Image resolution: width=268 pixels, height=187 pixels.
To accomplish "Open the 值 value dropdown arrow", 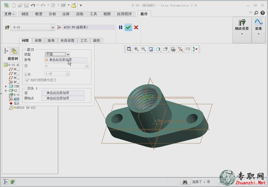I will (87, 66).
